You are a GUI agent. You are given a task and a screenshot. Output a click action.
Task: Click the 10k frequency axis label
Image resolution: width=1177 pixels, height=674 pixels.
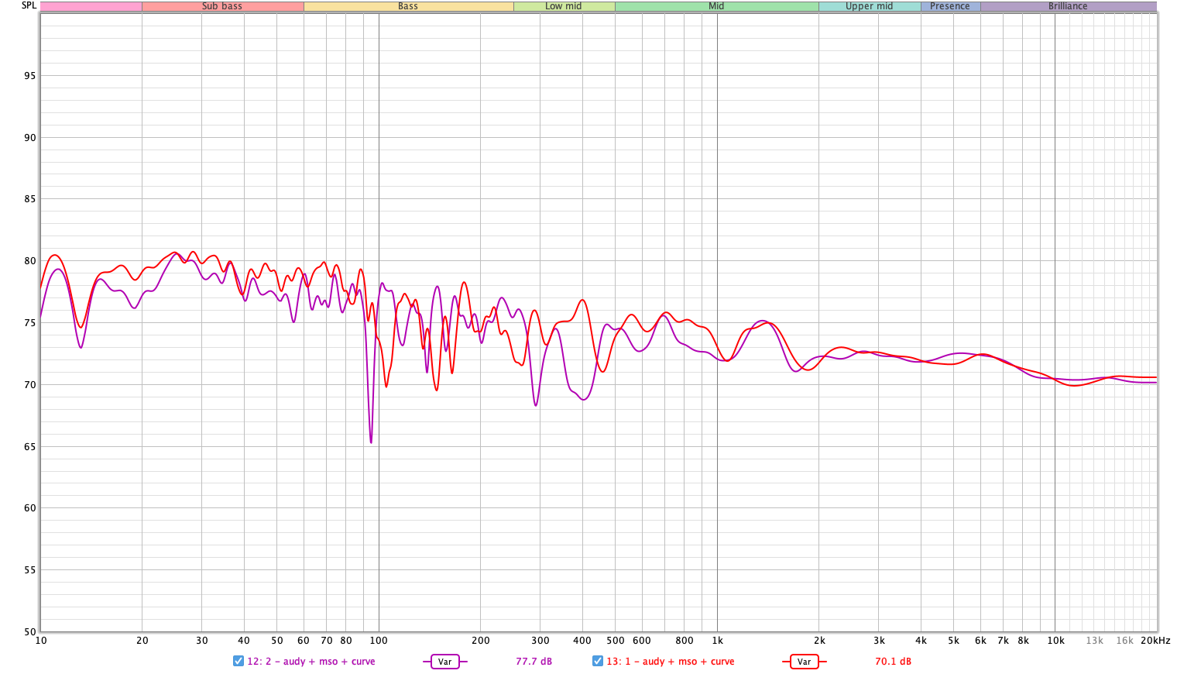1056,641
